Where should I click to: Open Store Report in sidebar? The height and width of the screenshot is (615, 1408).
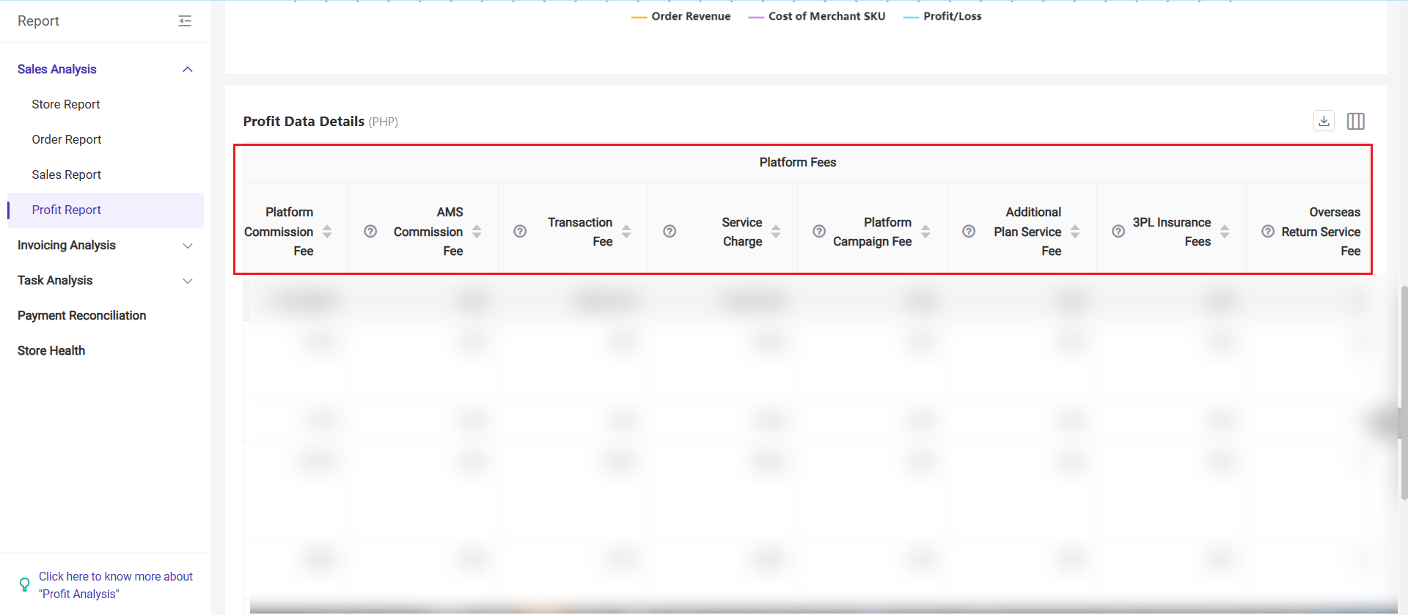click(x=66, y=104)
